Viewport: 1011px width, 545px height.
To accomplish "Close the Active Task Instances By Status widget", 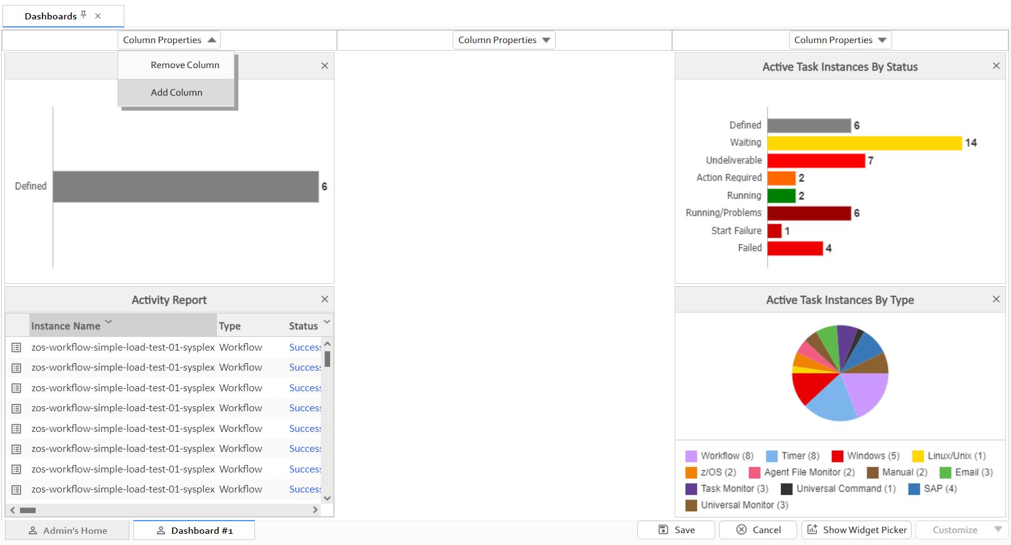I will click(x=996, y=66).
